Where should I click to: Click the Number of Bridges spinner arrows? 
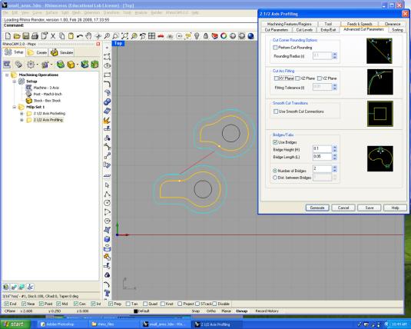(334, 168)
